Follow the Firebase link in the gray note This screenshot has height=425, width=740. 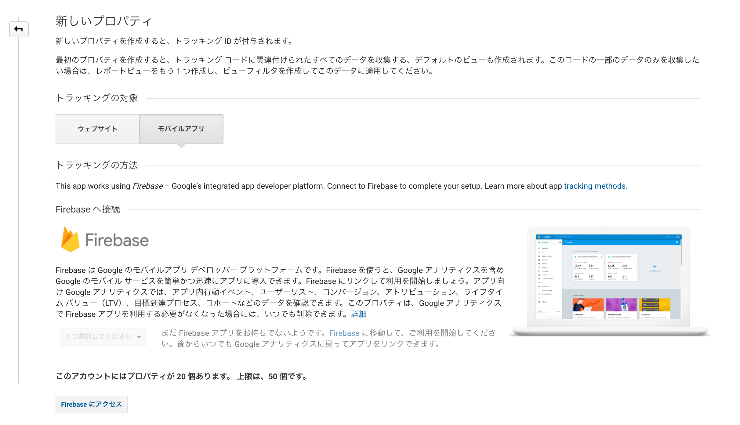pyautogui.click(x=344, y=333)
